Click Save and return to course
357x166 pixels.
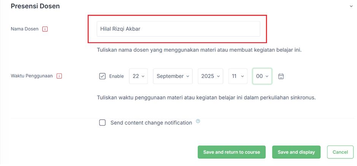(x=232, y=152)
